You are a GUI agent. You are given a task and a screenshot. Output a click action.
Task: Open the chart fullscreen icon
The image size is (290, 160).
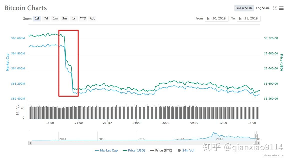pyautogui.click(x=275, y=8)
